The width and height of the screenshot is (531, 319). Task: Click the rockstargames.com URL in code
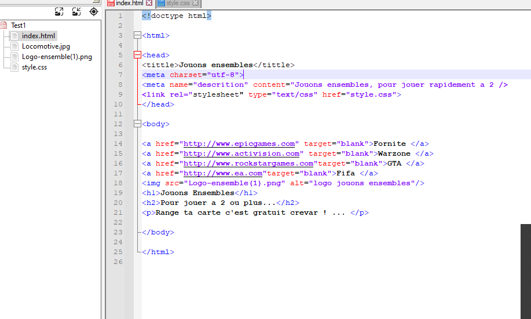pyautogui.click(x=248, y=164)
